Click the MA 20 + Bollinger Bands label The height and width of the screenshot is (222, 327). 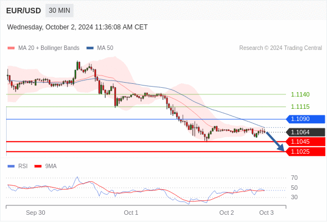tap(49, 48)
